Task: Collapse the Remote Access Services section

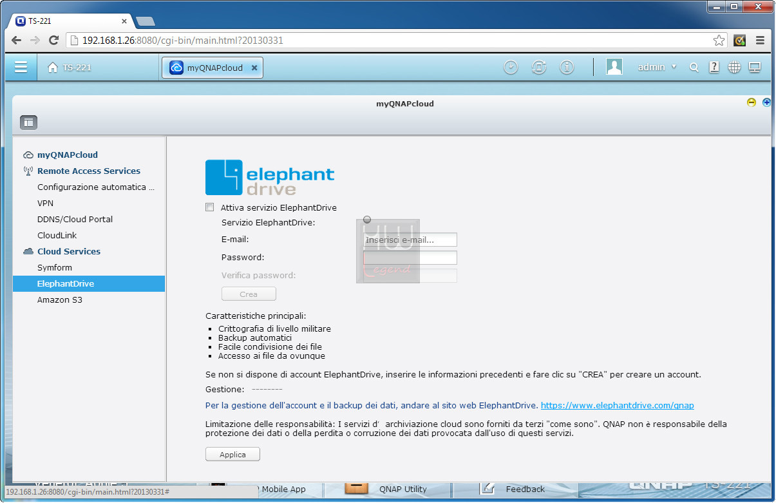Action: pyautogui.click(x=89, y=171)
